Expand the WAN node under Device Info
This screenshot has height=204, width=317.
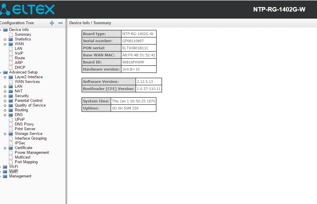pyautogui.click(x=5, y=44)
